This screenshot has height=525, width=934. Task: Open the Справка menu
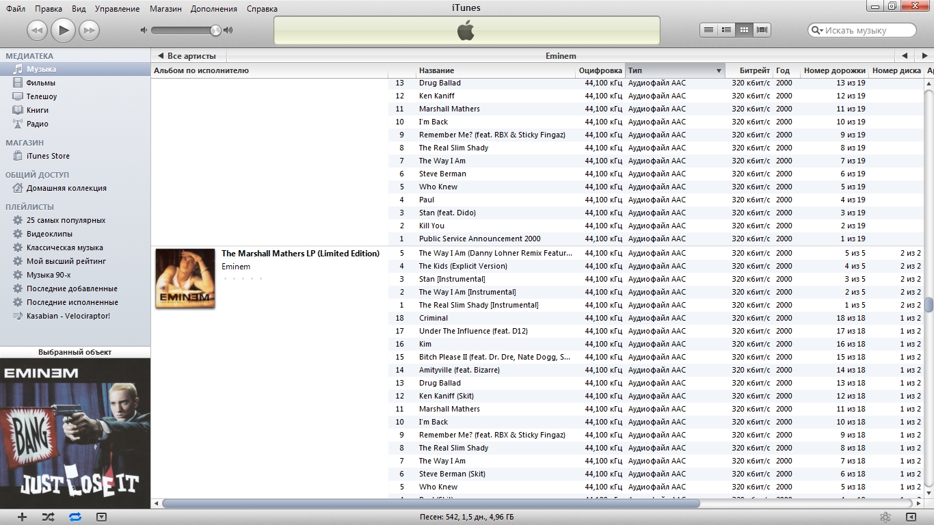click(x=262, y=9)
